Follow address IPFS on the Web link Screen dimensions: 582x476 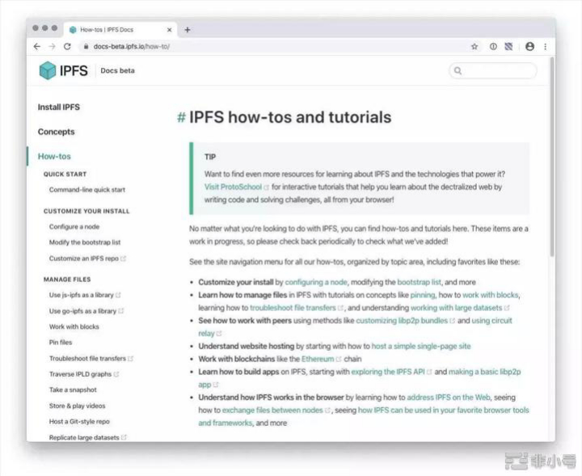[449, 398]
